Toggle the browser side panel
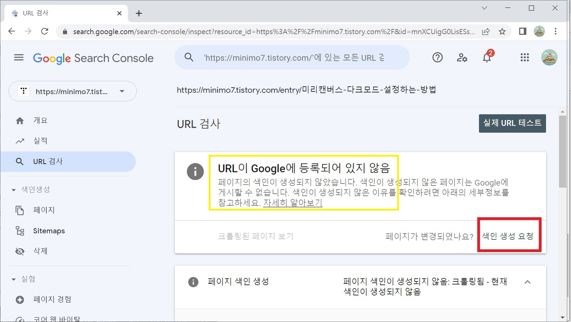This screenshot has height=322, width=571. click(522, 31)
